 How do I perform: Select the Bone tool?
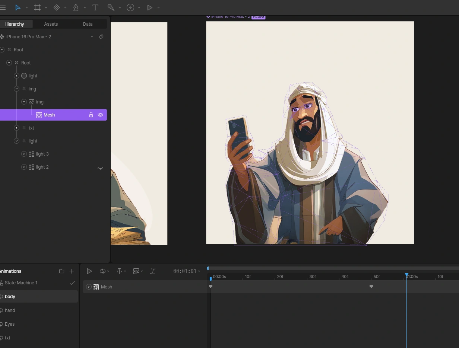111,7
